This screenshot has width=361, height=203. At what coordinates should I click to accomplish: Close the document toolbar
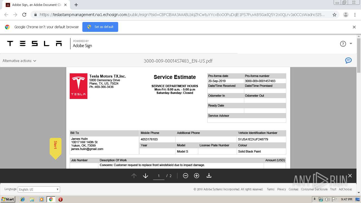[350, 176]
